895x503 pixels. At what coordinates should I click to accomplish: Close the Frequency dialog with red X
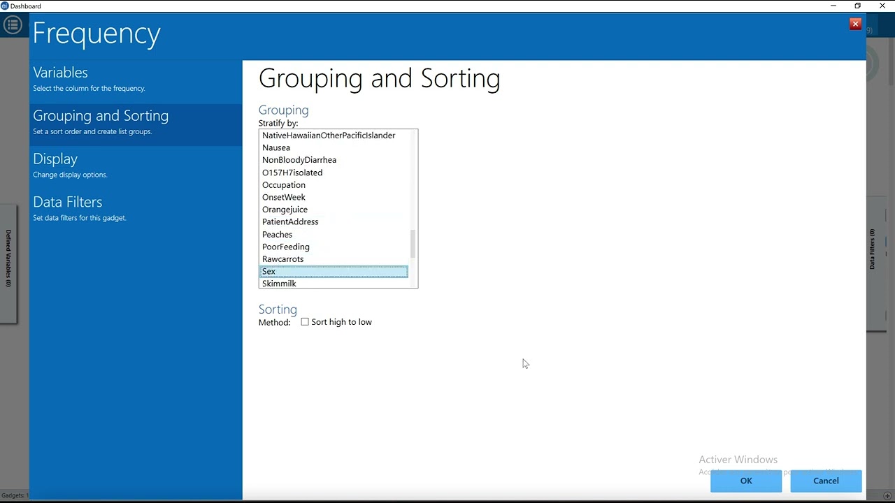click(x=855, y=24)
